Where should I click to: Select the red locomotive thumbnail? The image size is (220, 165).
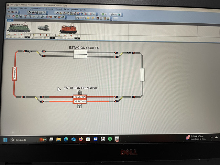point(68,29)
